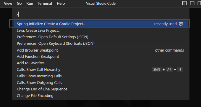201x107 pixels.
Task: Select Add to Favorites command
Action: coord(101,63)
